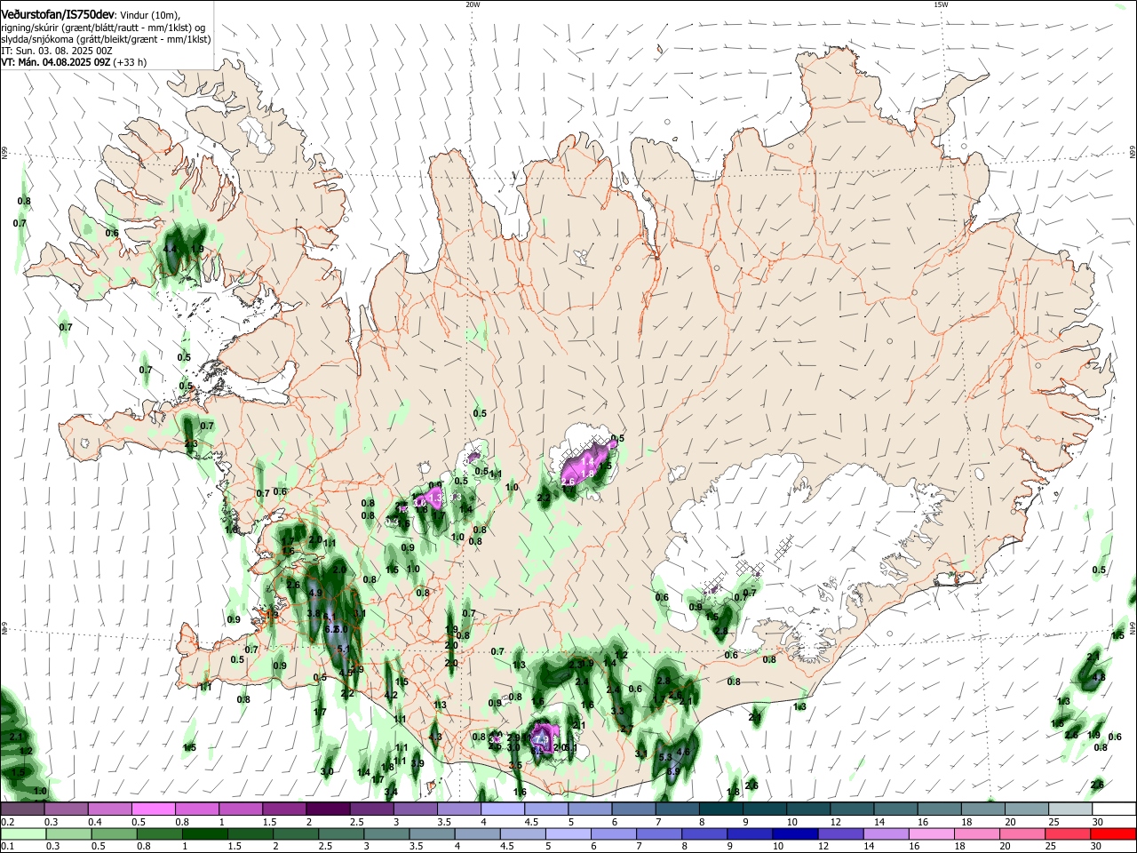Click the 'slydda/snjókoma' legend description line
The image size is (1137, 853).
(x=106, y=39)
